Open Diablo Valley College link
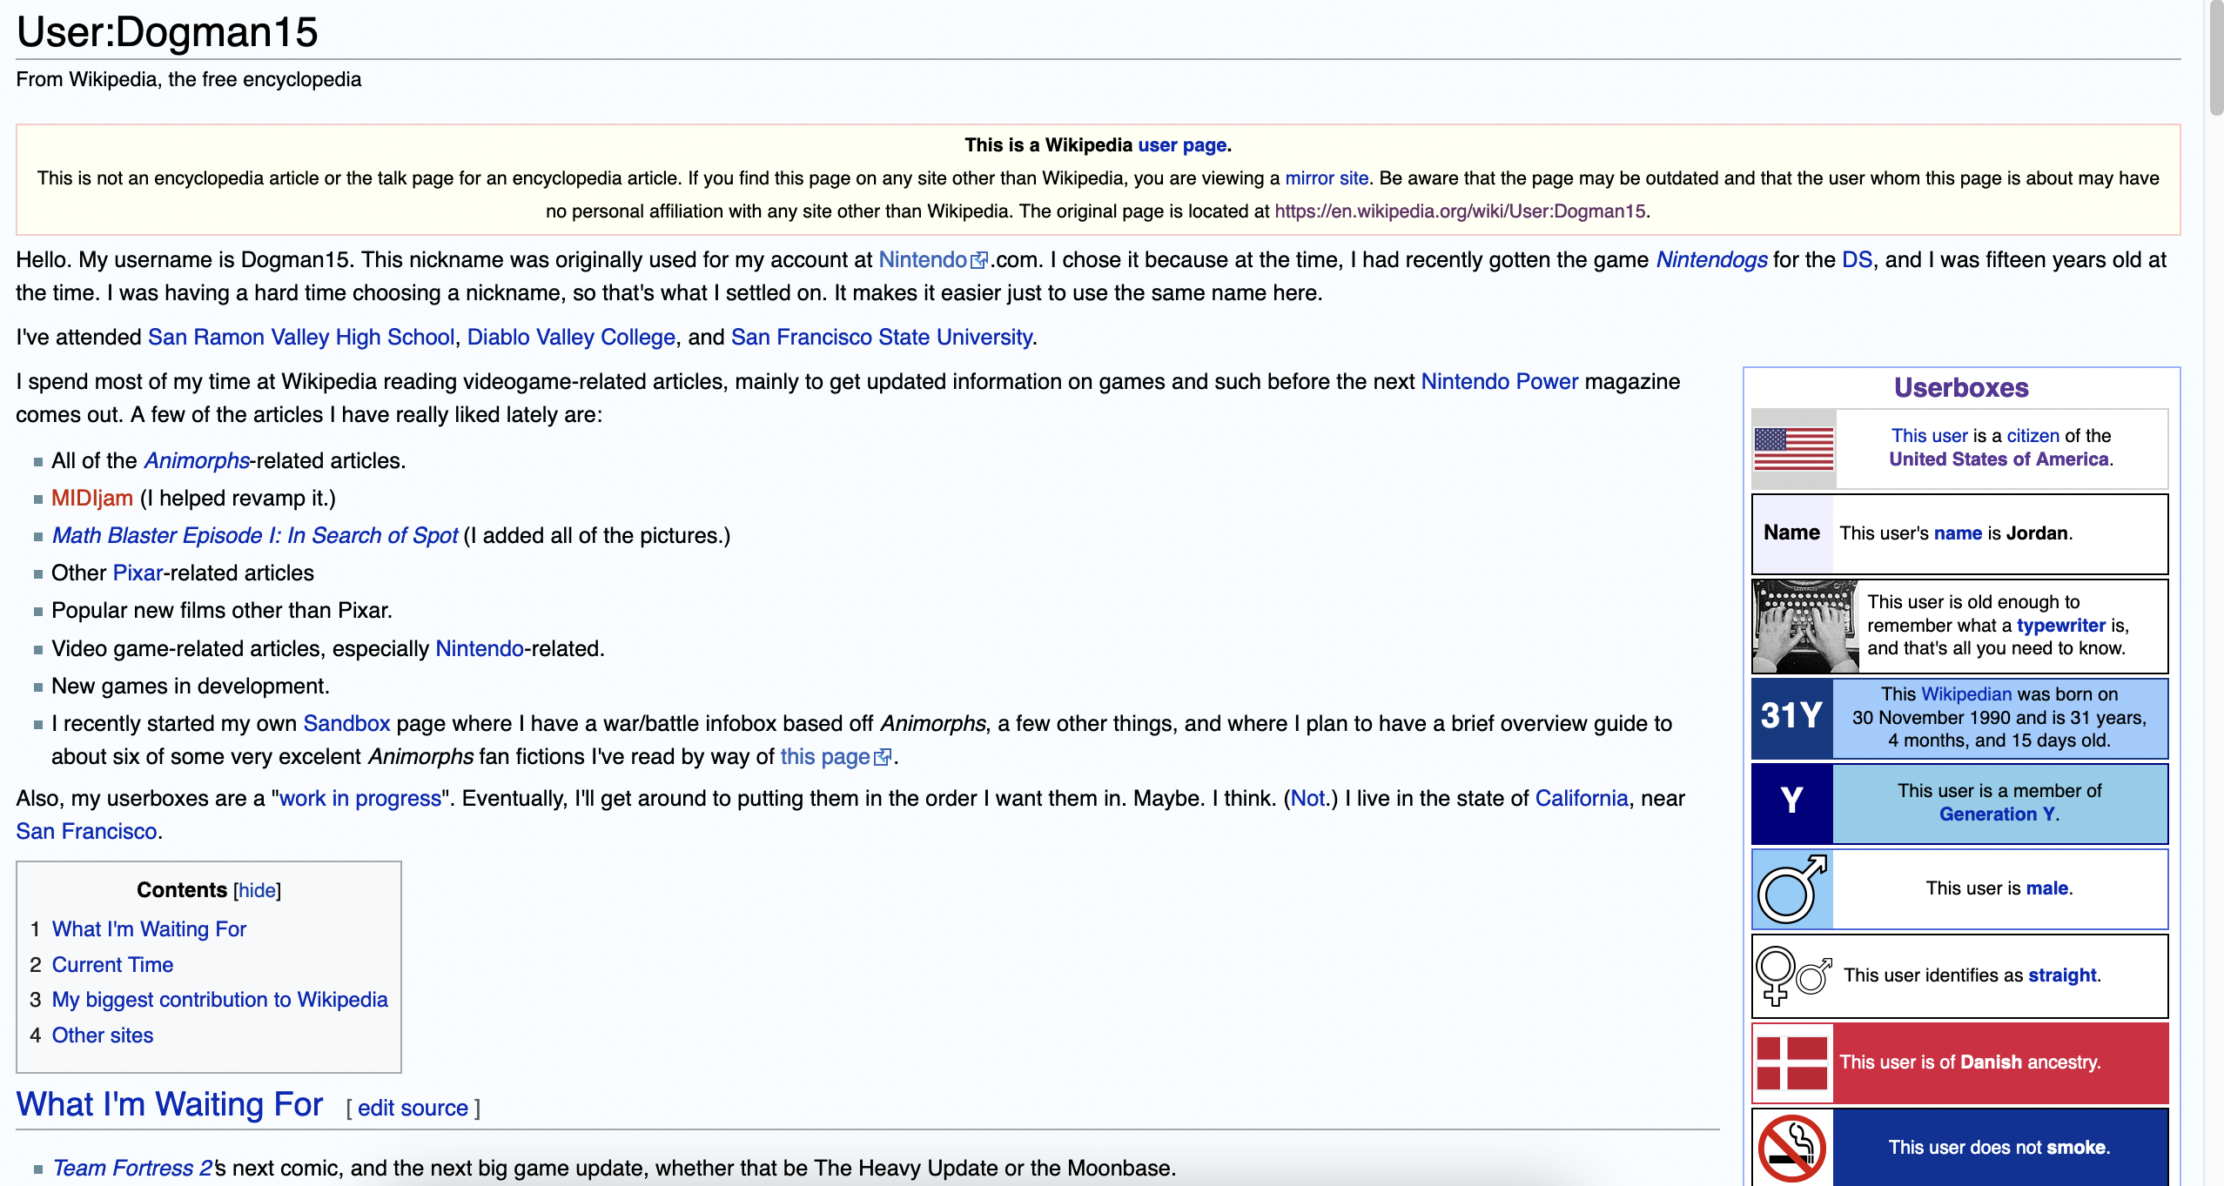The width and height of the screenshot is (2224, 1186). (x=571, y=338)
